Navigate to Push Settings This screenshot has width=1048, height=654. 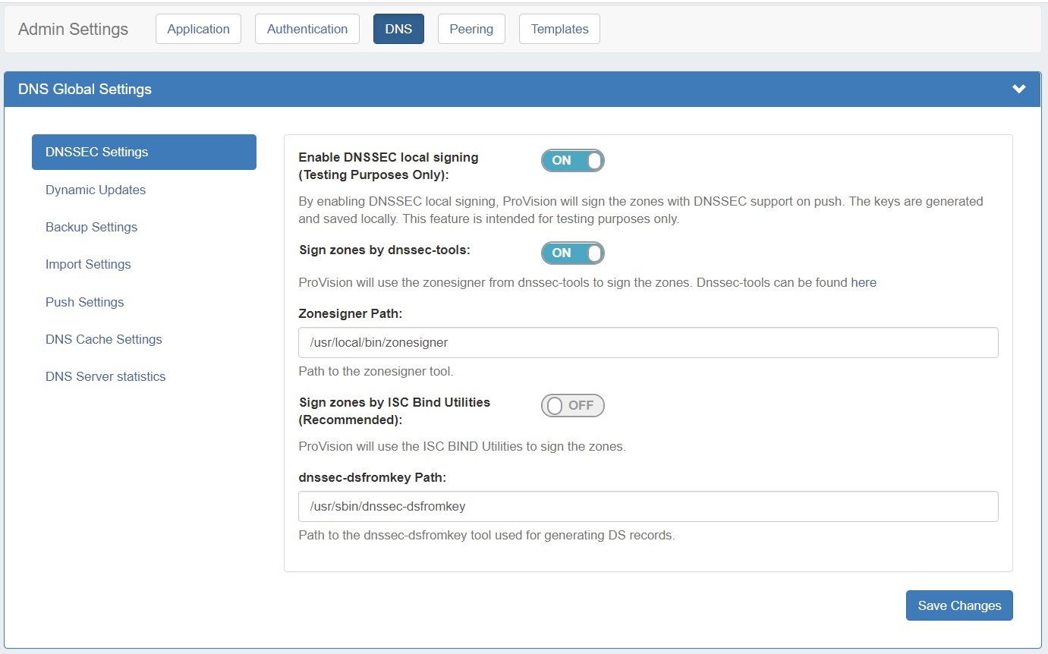pos(84,303)
